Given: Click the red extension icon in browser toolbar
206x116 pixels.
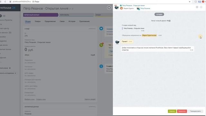Looking at the screenshot, I should point(203,2).
